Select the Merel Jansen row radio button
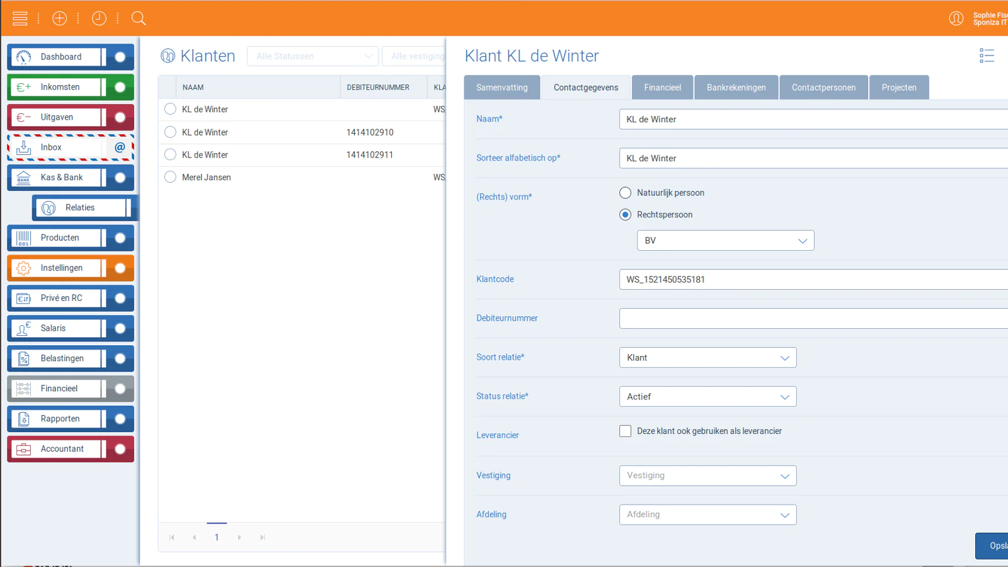Screen dimensions: 1008x567 (x=170, y=177)
